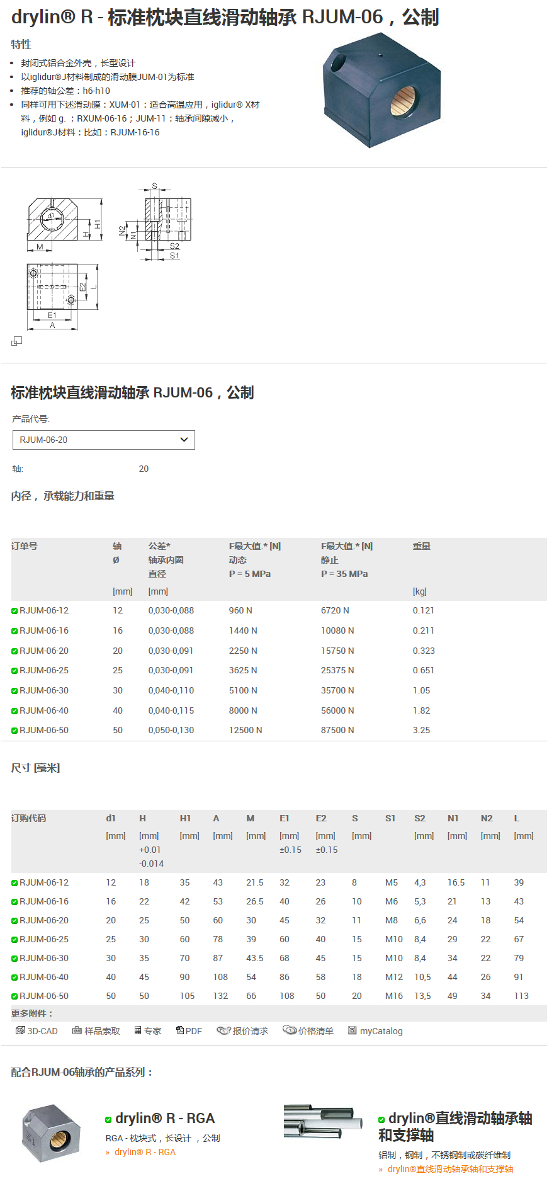Open RJUM-06-40 link in dimensions table
The height and width of the screenshot is (1186, 559).
(44, 977)
